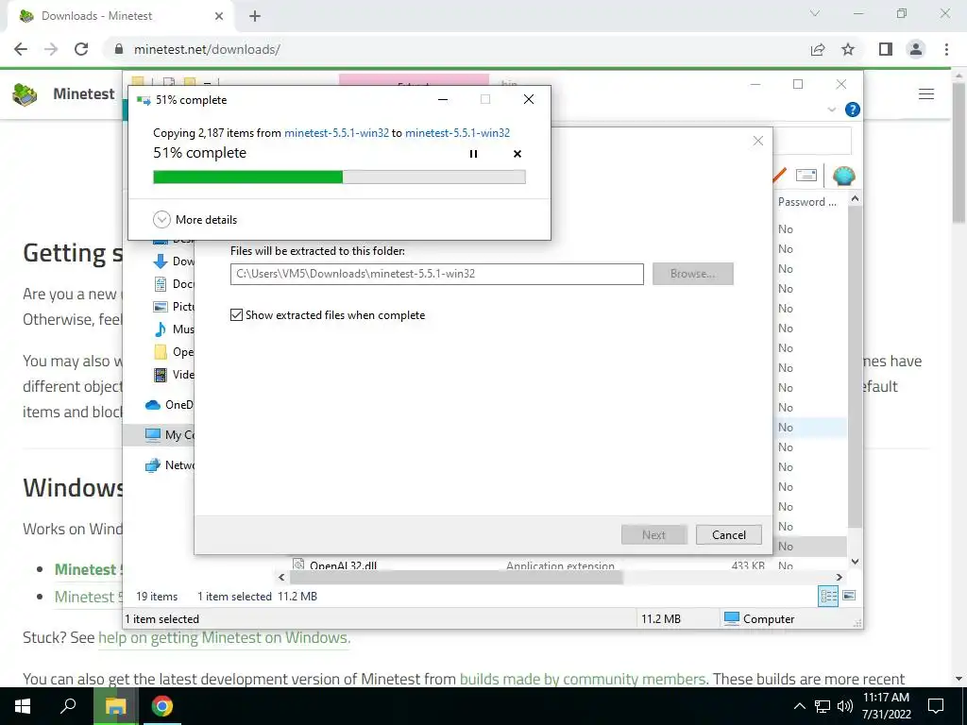967x725 pixels.
Task: Open a new Chrome tab
Action: click(x=255, y=16)
